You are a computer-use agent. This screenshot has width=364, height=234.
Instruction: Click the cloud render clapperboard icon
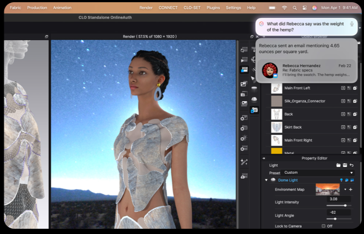(x=244, y=176)
